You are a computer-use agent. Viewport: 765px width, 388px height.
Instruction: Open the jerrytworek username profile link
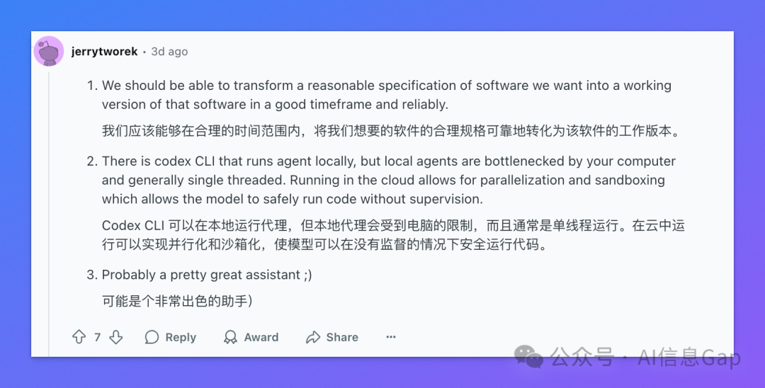point(104,51)
